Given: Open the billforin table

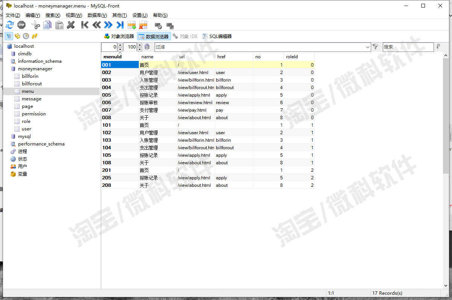Looking at the screenshot, I should (x=30, y=76).
